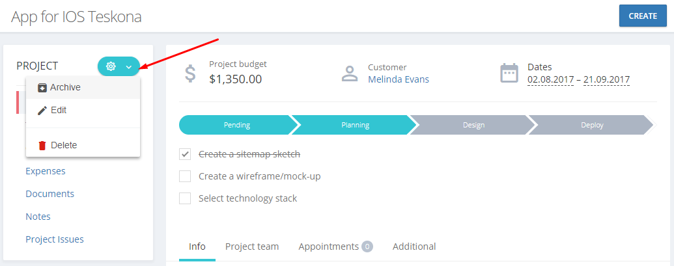Click the dollar sign budget icon
Screen dimensions: 674x266
[x=190, y=73]
